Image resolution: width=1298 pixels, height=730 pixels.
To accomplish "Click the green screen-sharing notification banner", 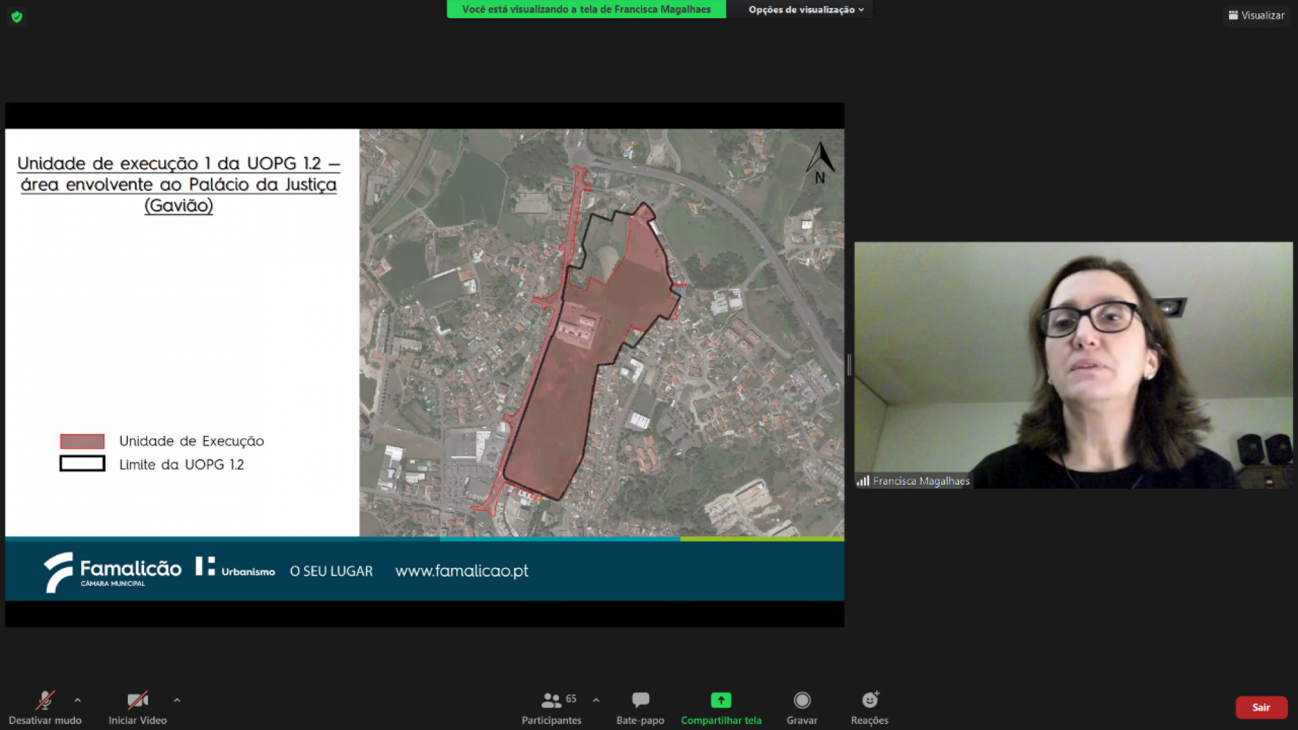I will click(586, 9).
